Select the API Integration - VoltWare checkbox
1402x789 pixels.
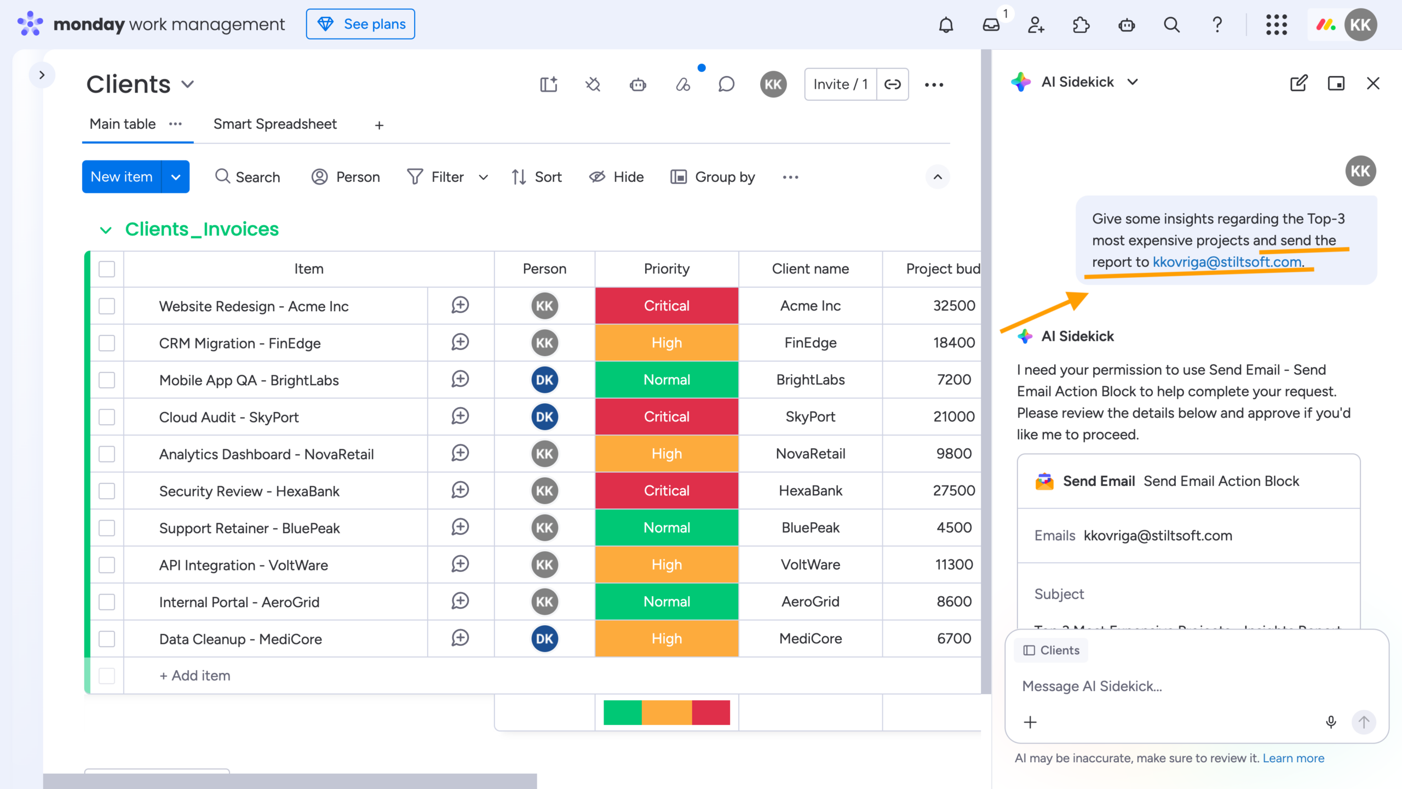pyautogui.click(x=107, y=565)
